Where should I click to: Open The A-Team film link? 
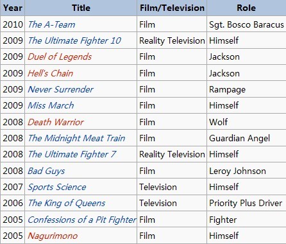pos(51,24)
